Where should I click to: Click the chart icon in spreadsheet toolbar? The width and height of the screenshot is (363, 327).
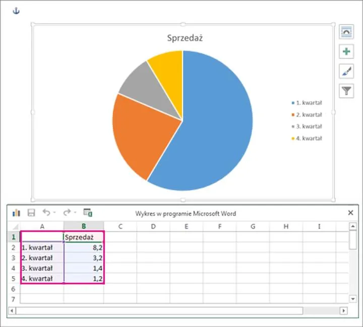tap(16, 213)
